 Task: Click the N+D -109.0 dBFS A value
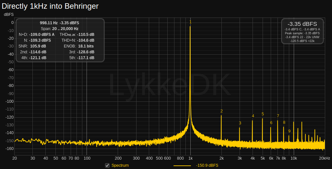42,35
